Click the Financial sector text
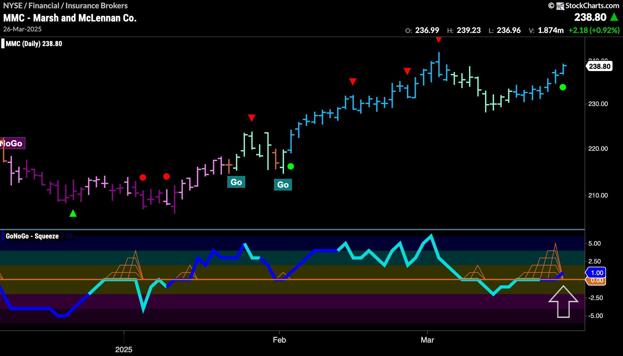The height and width of the screenshot is (356, 623). point(44,6)
